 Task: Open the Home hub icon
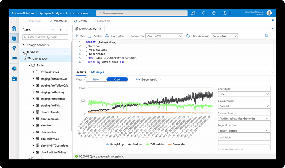tap(14, 28)
